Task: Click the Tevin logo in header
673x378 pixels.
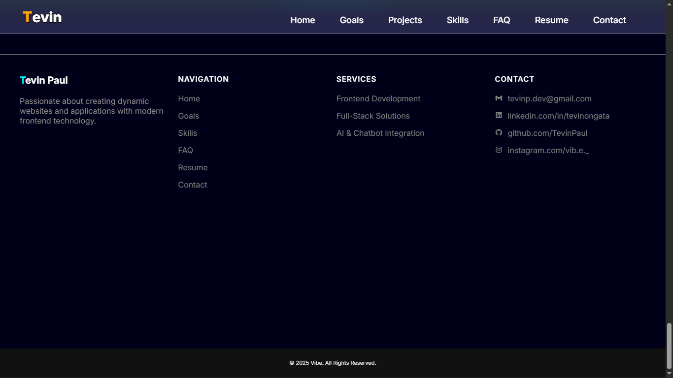Action: [42, 17]
